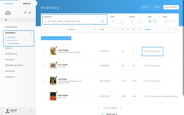Open the Type filter dropdown
Image resolution: width=184 pixels, height=115 pixels.
coord(117,21)
